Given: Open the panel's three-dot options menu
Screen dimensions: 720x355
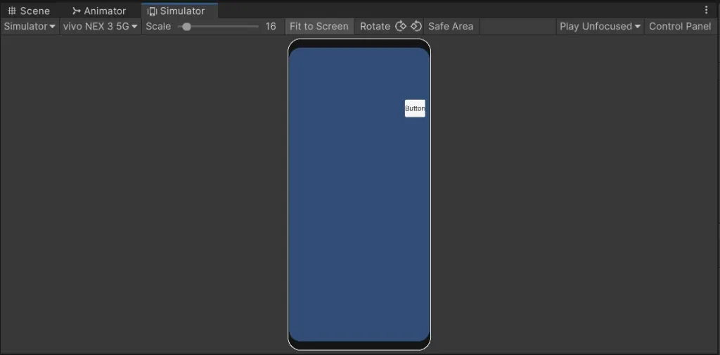Looking at the screenshot, I should click(x=706, y=10).
